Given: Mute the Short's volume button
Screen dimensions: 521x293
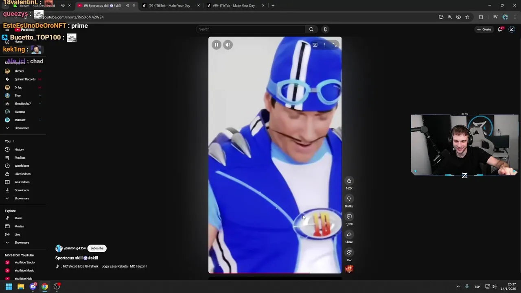Looking at the screenshot, I should coord(228,45).
